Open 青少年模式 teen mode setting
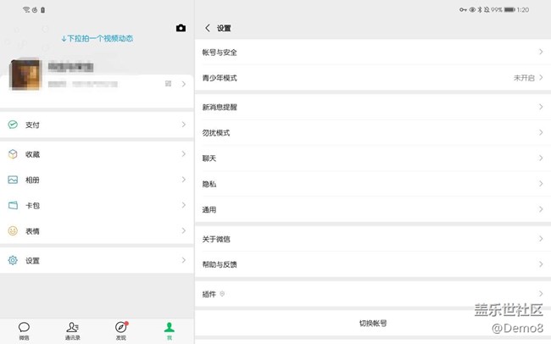551x344 pixels. [373, 78]
